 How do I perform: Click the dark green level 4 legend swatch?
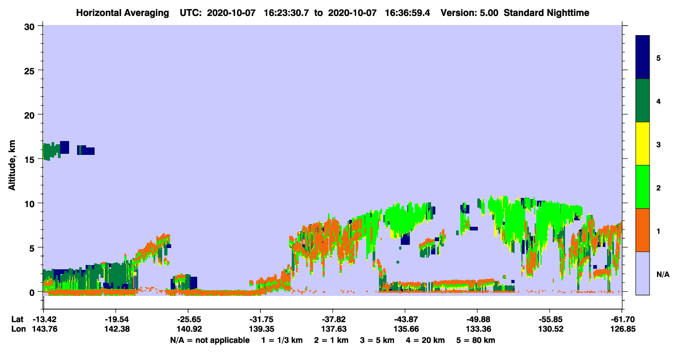click(643, 101)
